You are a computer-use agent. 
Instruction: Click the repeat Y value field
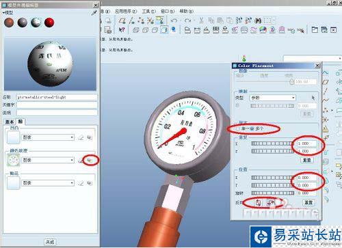(307, 151)
